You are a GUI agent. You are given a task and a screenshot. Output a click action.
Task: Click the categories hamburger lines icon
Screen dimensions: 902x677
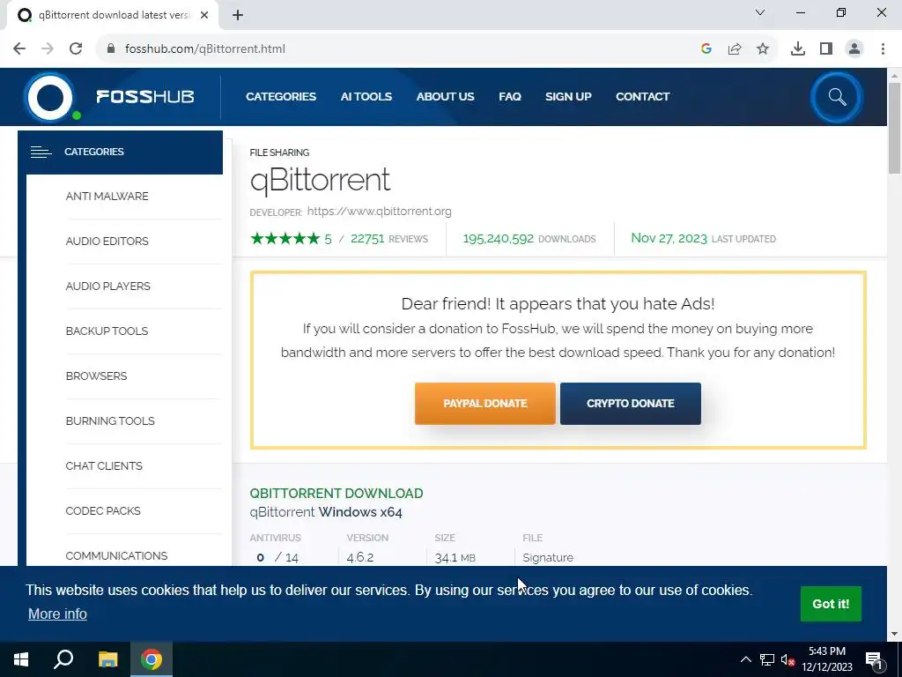(41, 152)
